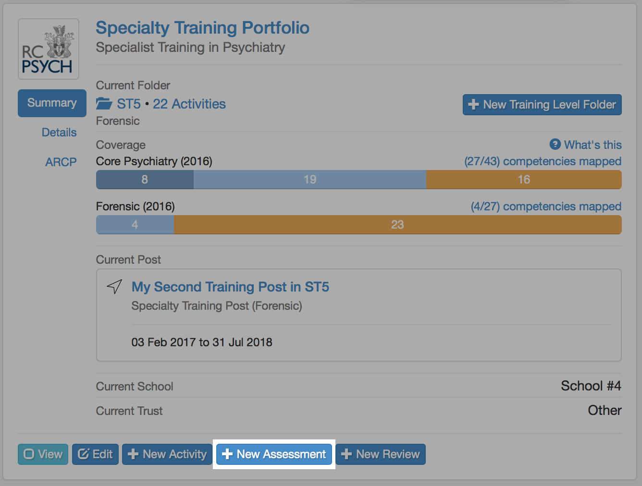Click the open folder icon beside ST5

click(x=104, y=104)
